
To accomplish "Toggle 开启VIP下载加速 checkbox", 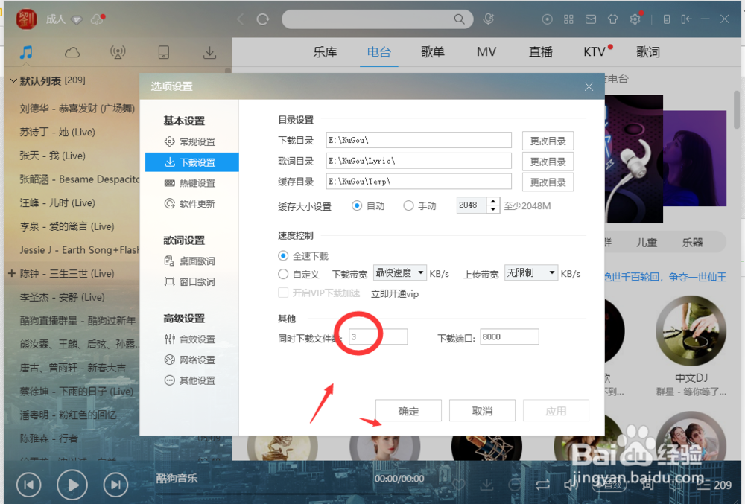I will [283, 293].
